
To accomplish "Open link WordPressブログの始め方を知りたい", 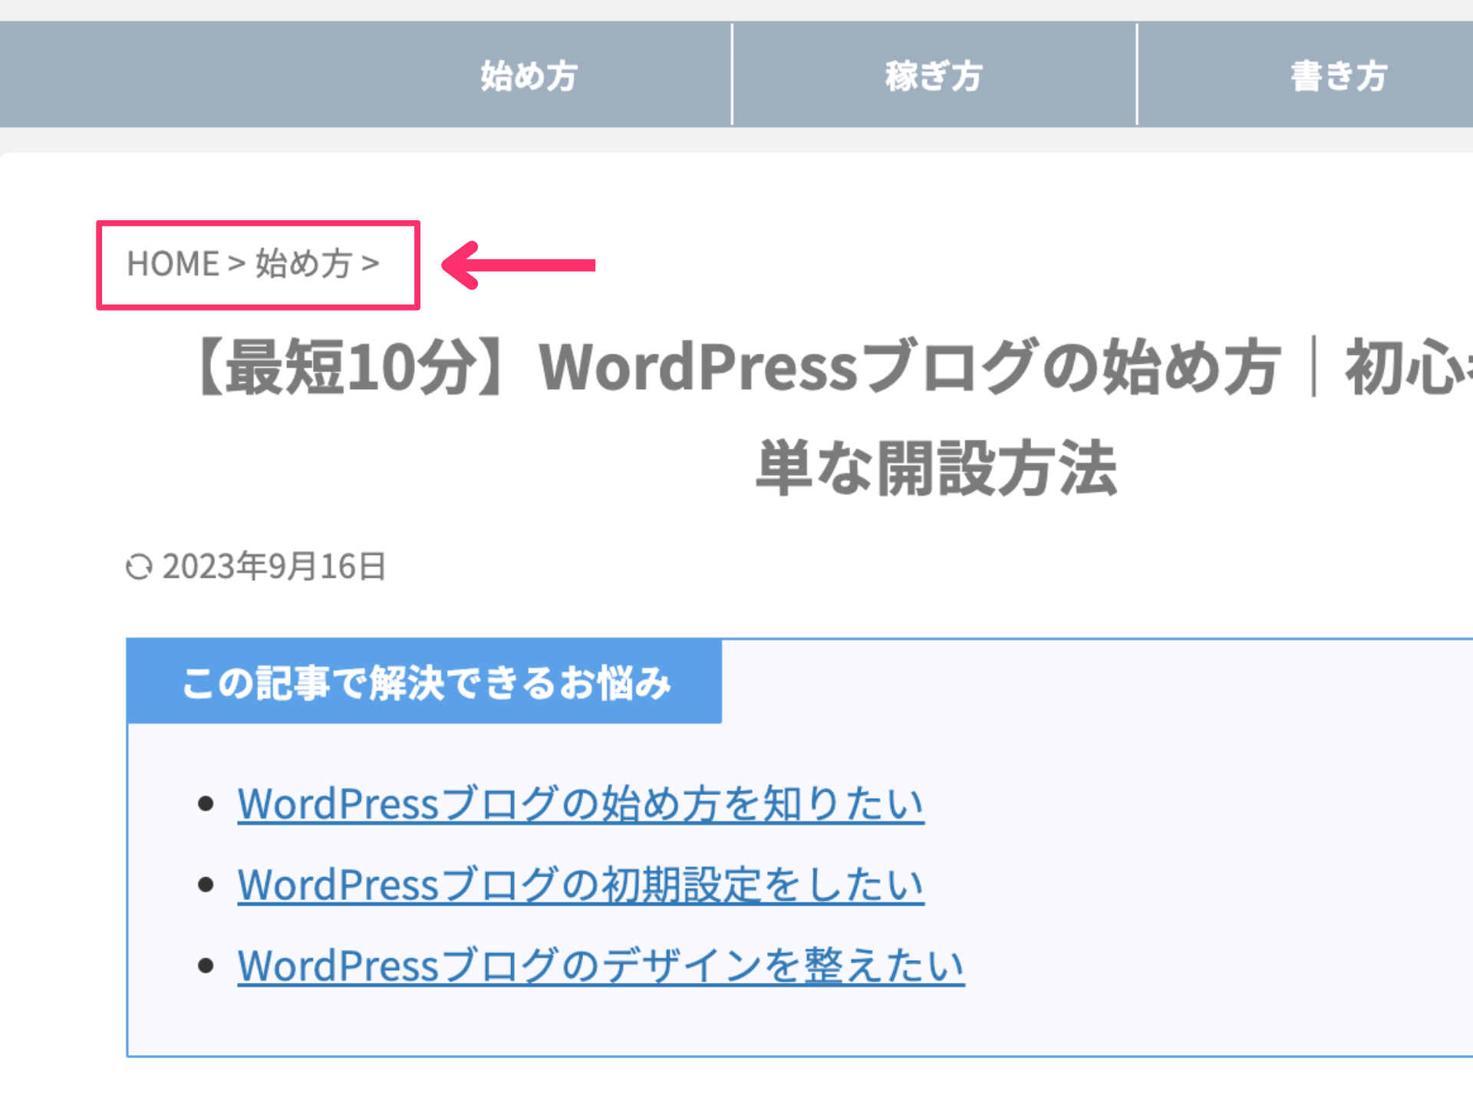I will point(581,804).
